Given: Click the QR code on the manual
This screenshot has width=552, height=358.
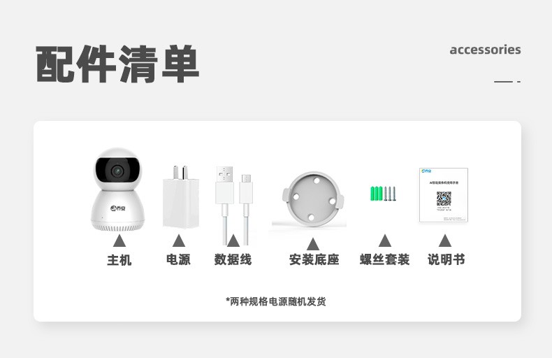Looking at the screenshot, I should point(444,199).
